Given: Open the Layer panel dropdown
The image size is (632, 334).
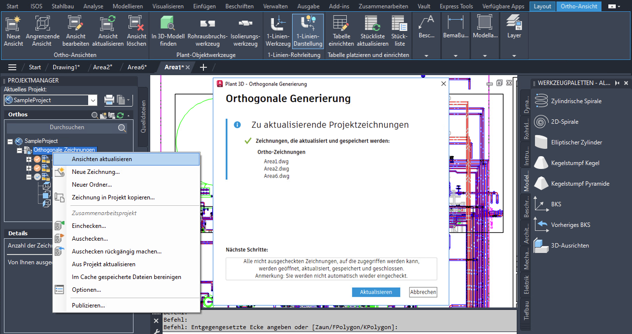Looking at the screenshot, I should coord(514,56).
